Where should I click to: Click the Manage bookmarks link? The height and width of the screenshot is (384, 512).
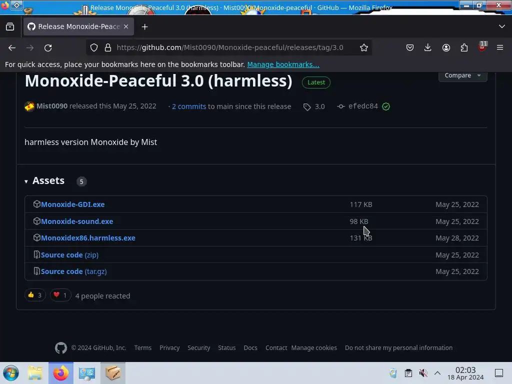point(283,64)
